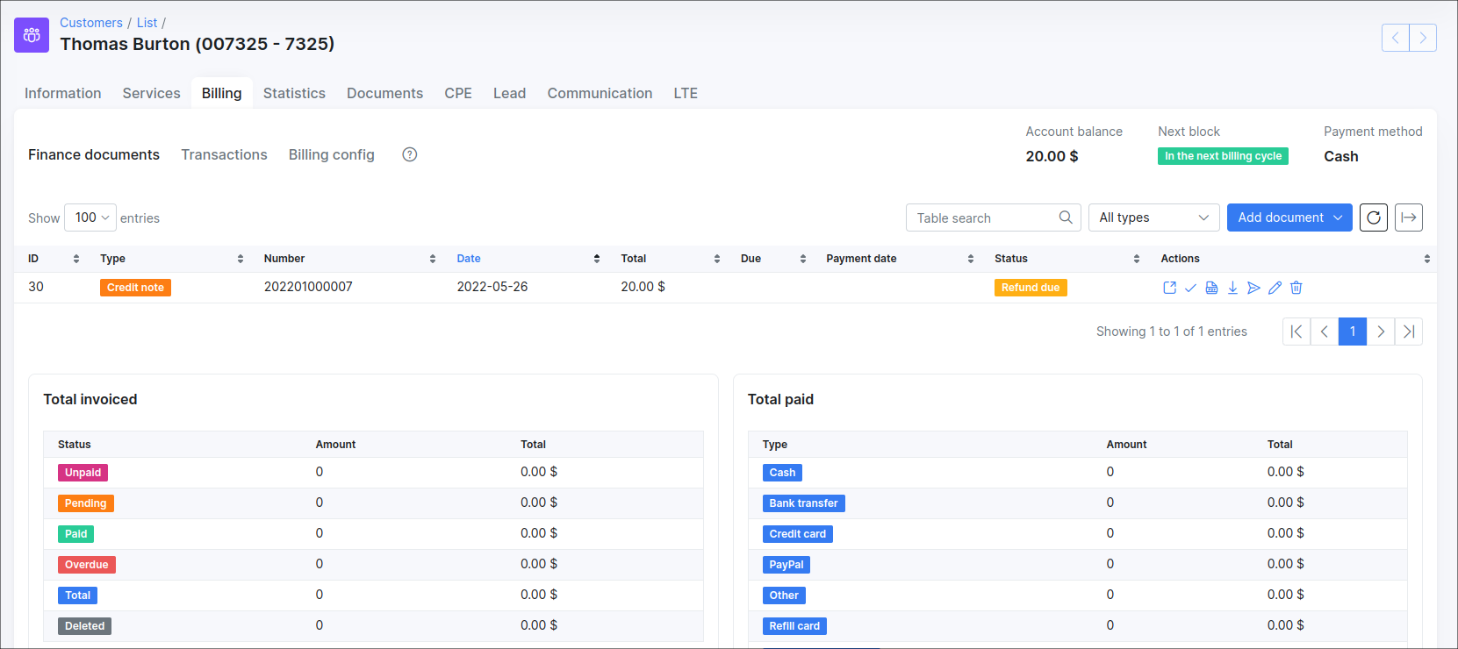Edit credit note with pencil icon
This screenshot has width=1458, height=649.
pyautogui.click(x=1275, y=288)
